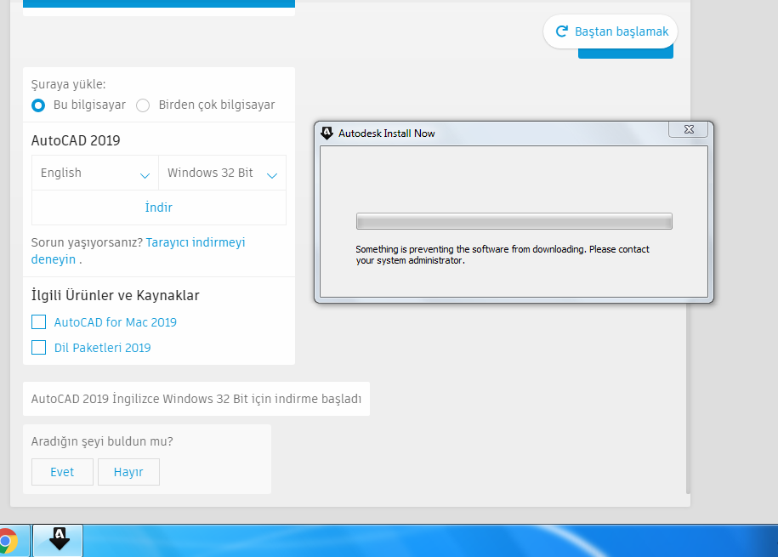Click the Şuraya yükle: label

(x=69, y=84)
